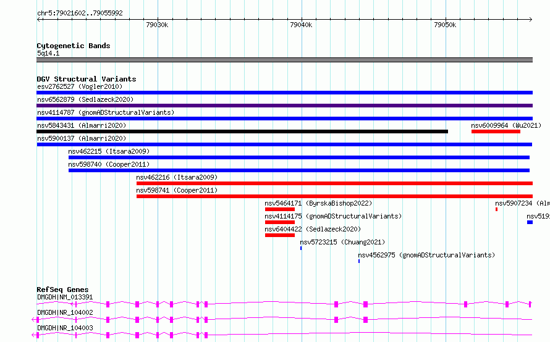Click the small blue bar under nsv519 label
550x342 pixels.
tap(530, 222)
